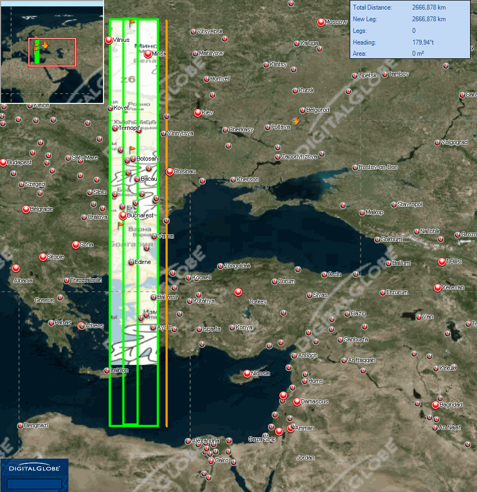
Task: Click the orange flag beside Botosani
Action: tap(132, 150)
